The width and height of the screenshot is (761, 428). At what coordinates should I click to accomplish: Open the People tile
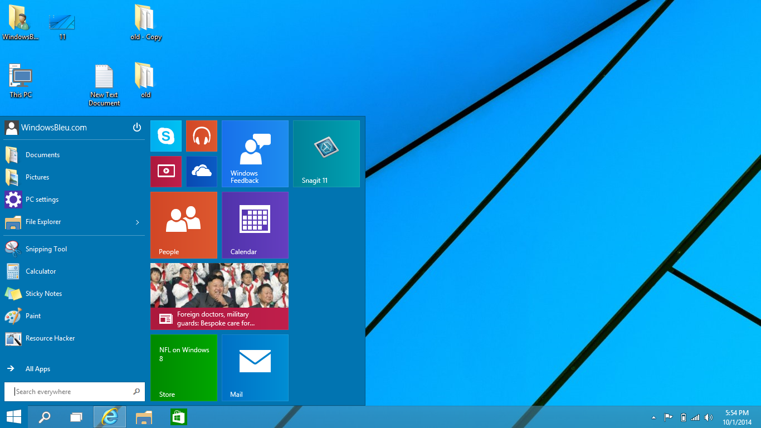tap(184, 225)
